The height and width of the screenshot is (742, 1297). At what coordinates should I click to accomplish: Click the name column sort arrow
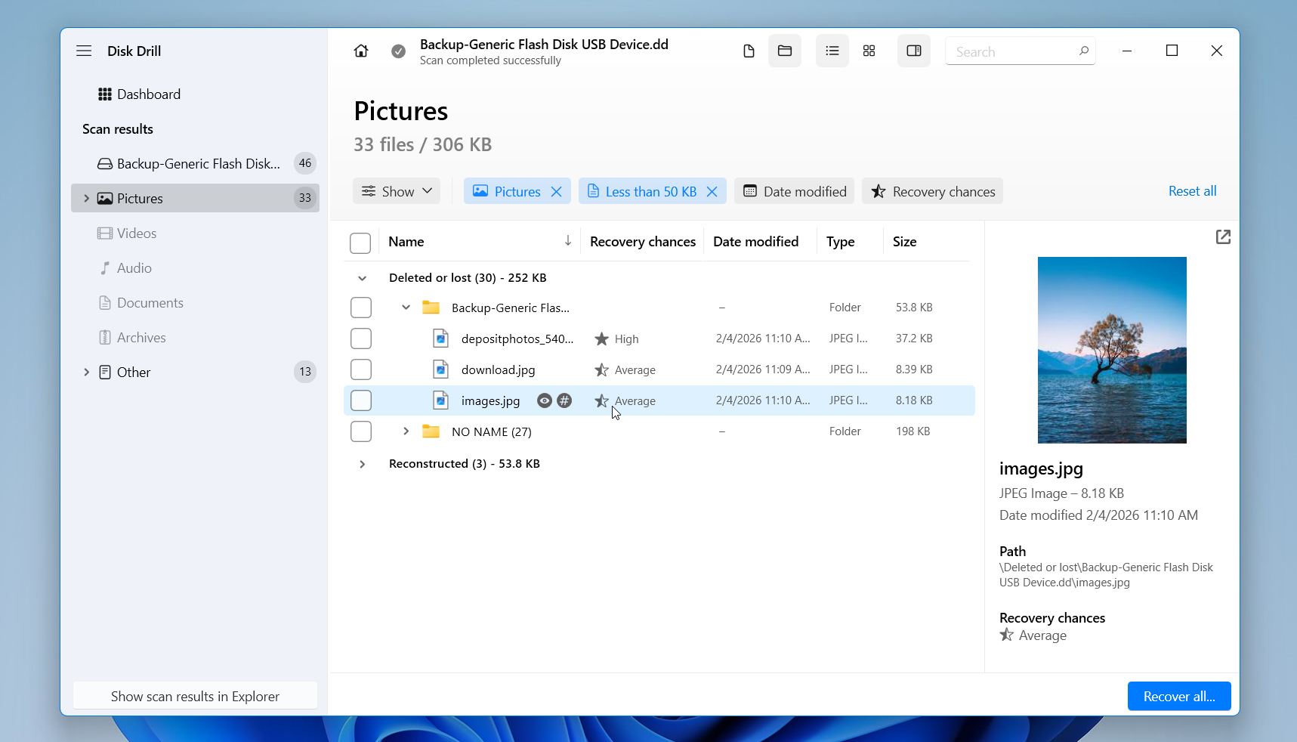(567, 241)
